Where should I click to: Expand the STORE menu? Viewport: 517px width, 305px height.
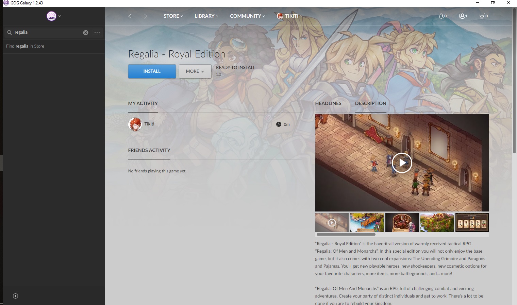(173, 16)
